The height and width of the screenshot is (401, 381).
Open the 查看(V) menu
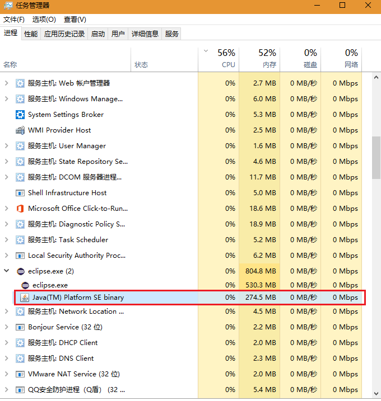tap(75, 20)
